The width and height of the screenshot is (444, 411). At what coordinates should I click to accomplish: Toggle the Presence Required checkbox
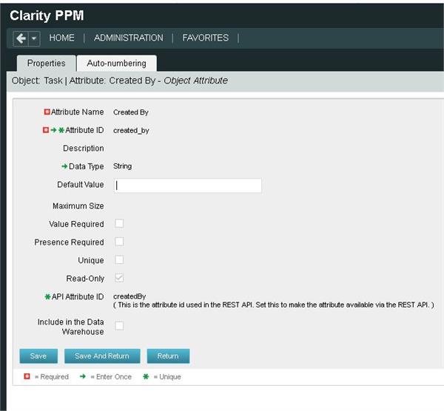coord(119,242)
